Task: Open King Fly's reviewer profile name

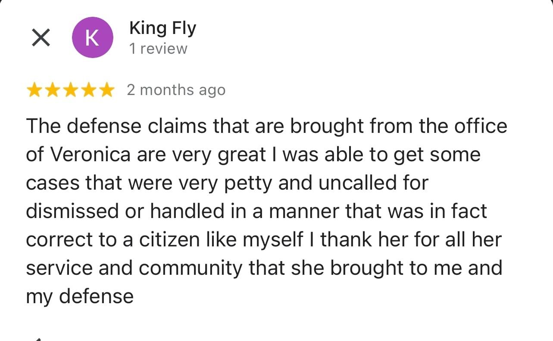Action: pos(162,28)
